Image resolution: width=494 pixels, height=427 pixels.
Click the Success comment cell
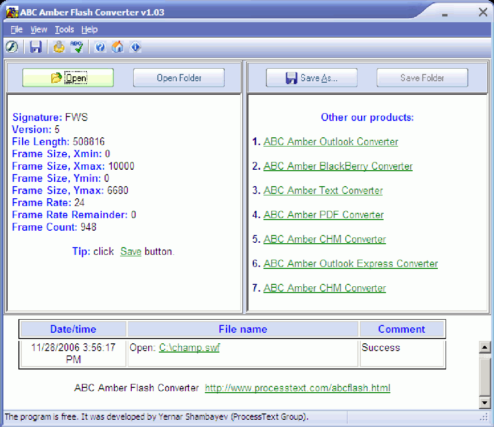click(x=401, y=353)
